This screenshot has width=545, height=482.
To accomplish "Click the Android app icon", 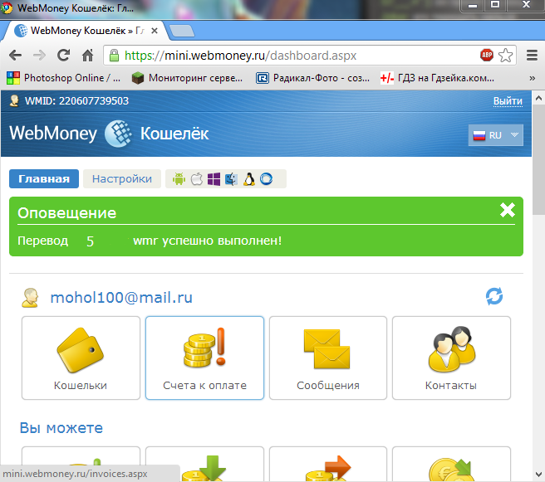I will point(179,179).
